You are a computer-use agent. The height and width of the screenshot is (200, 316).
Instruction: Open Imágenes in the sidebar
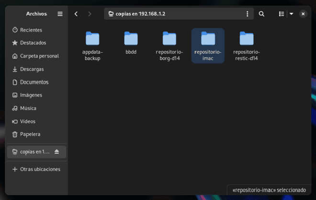point(36,95)
